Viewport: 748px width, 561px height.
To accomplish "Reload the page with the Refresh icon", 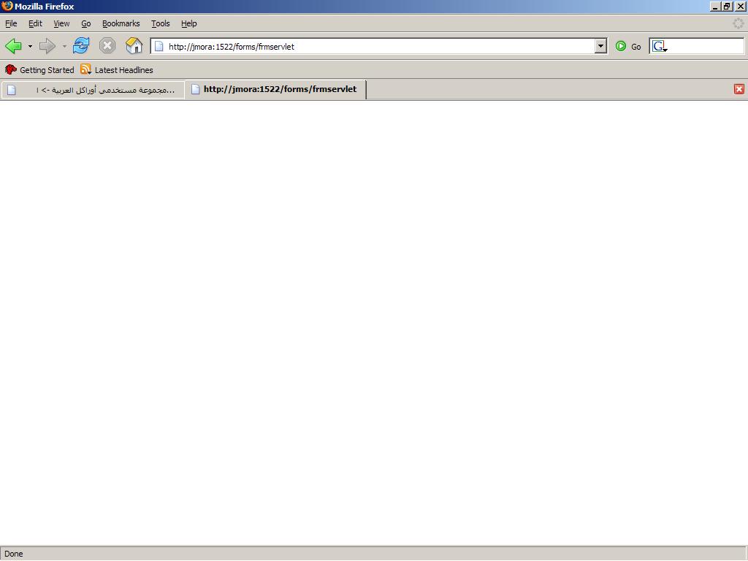I will pyautogui.click(x=81, y=46).
